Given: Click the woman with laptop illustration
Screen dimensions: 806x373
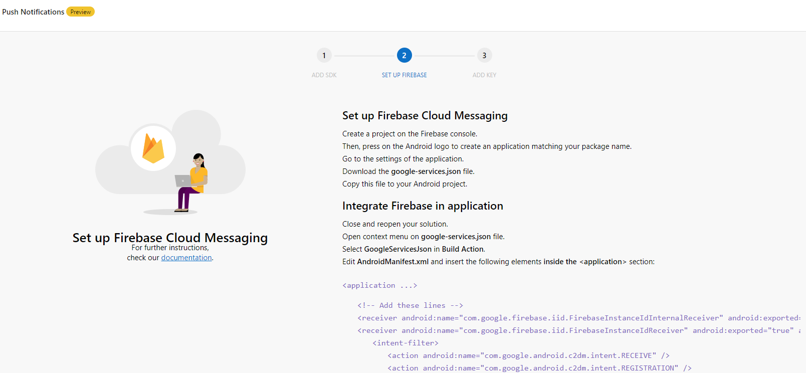Looking at the screenshot, I should pos(192,182).
